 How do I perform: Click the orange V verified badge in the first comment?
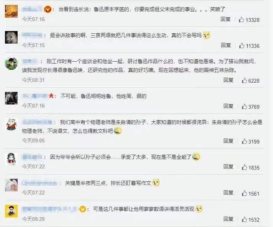coord(47,9)
